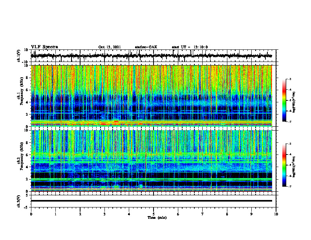Click the "ch.1(V)" waveform axis label
This screenshot has height=240, width=311.
pyautogui.click(x=19, y=56)
